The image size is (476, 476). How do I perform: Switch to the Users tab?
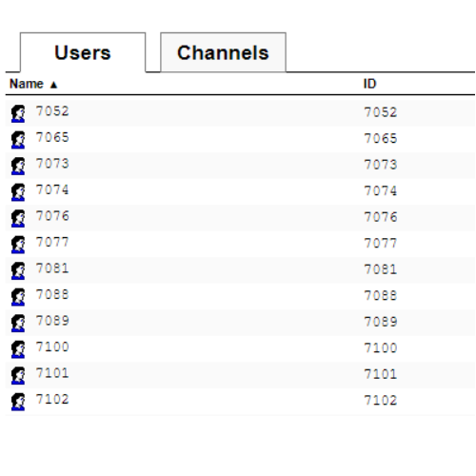(x=83, y=52)
